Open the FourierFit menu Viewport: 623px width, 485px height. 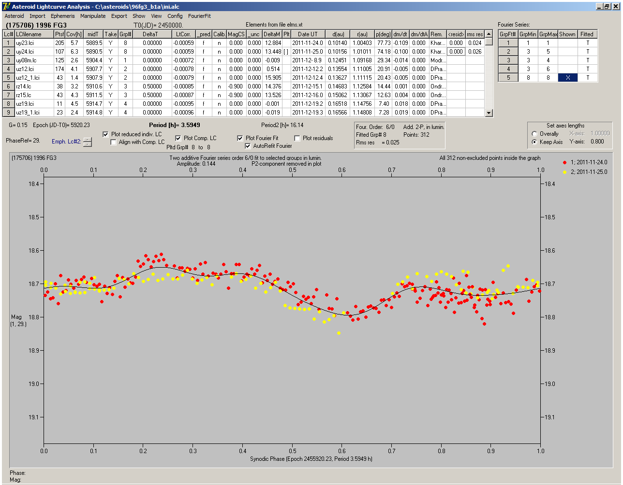click(199, 16)
